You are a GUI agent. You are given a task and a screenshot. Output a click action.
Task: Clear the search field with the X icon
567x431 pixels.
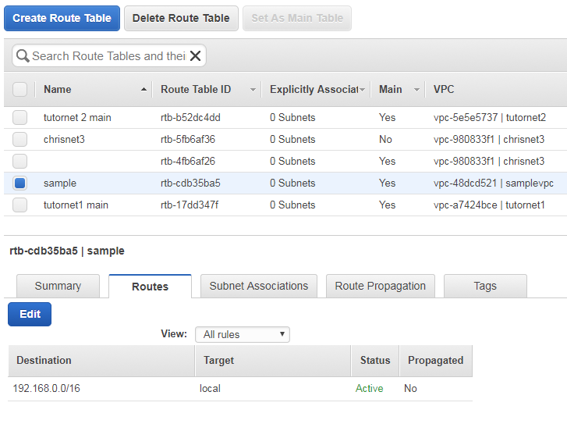(195, 55)
